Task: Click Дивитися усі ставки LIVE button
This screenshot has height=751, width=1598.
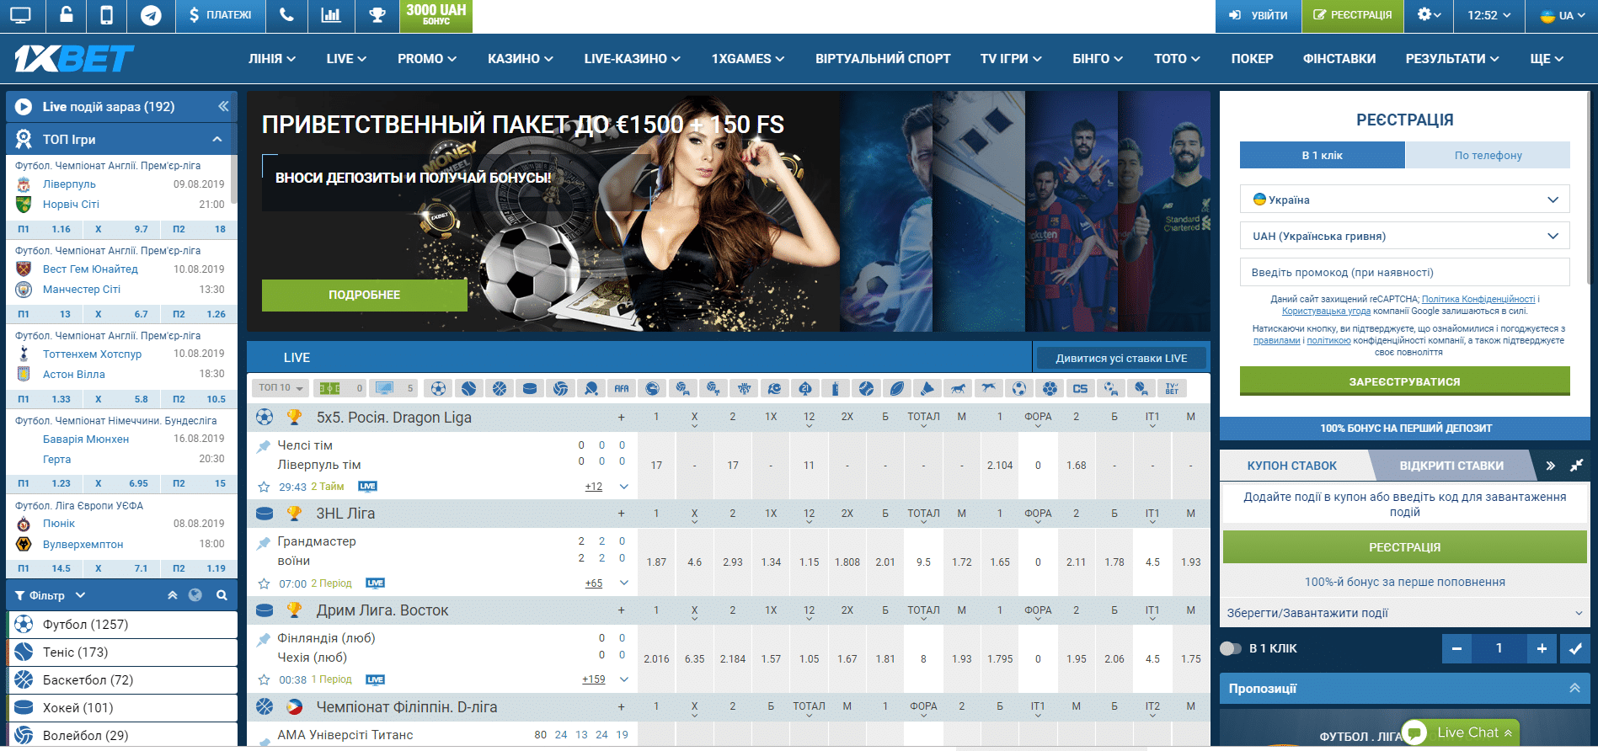Action: pos(1121,358)
